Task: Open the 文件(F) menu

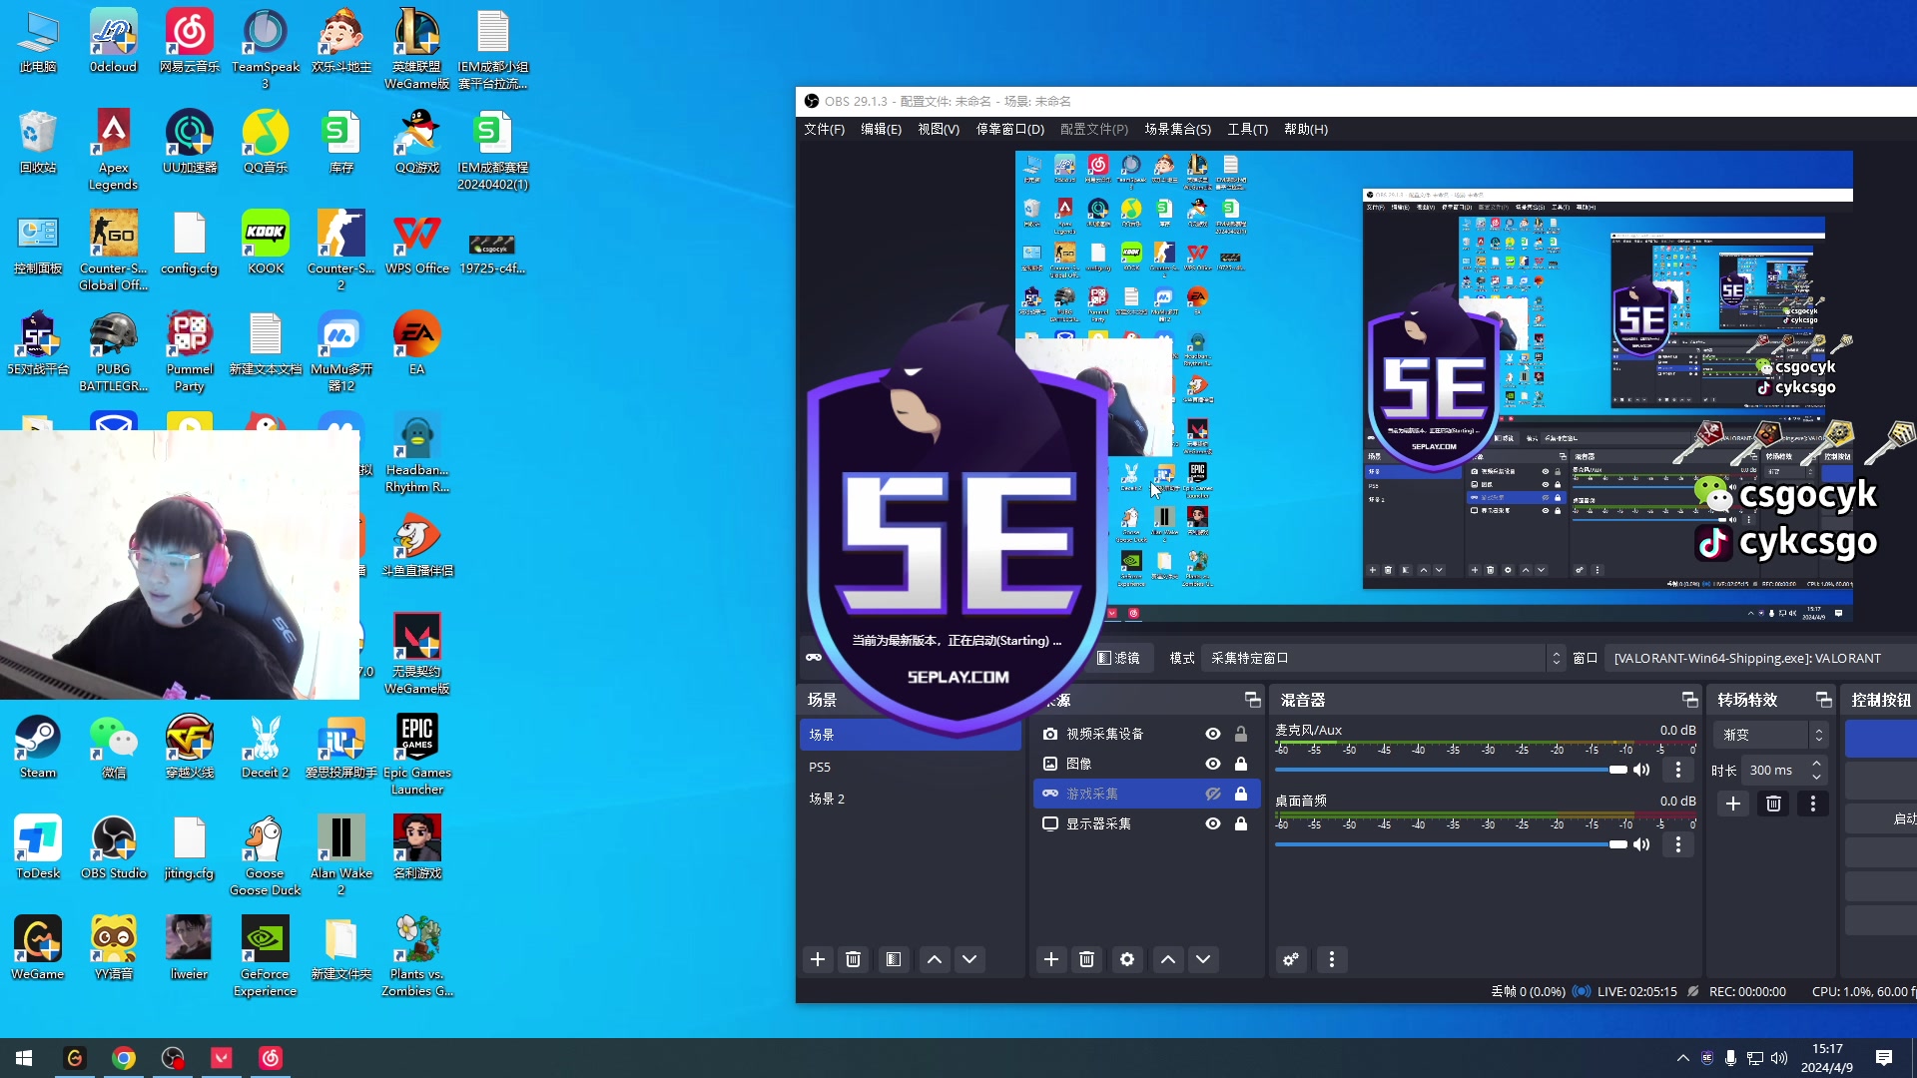Action: pos(824,129)
